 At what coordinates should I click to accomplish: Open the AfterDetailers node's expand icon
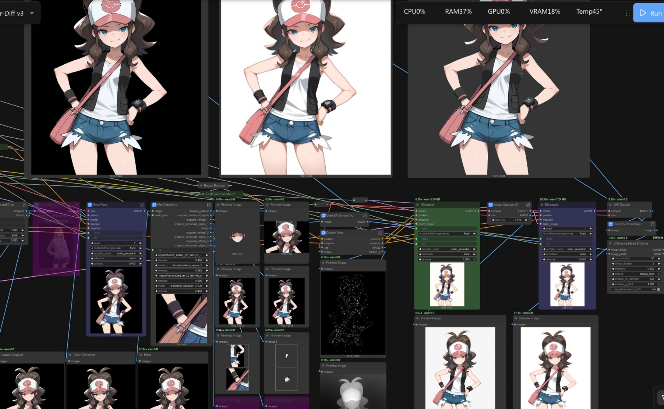click(x=209, y=205)
